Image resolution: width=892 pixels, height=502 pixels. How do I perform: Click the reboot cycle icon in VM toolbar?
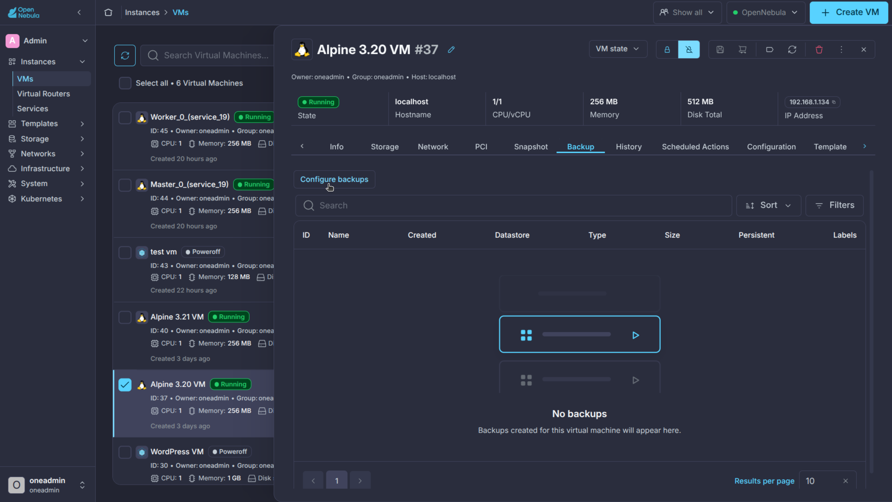pyautogui.click(x=792, y=50)
